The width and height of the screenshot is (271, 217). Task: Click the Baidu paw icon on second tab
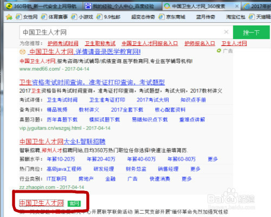tap(88, 7)
